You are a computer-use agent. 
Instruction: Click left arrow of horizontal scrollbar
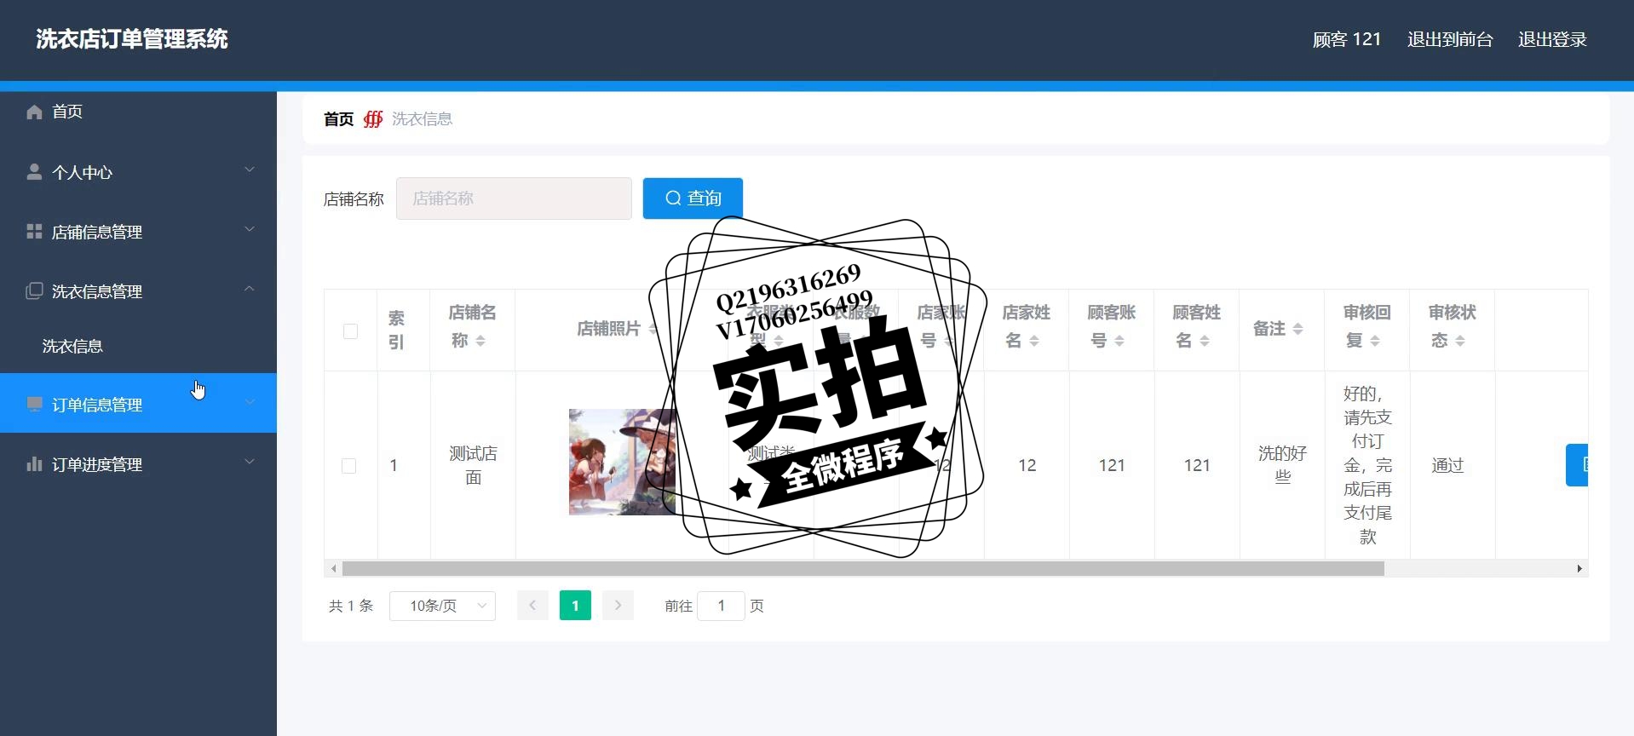(333, 568)
